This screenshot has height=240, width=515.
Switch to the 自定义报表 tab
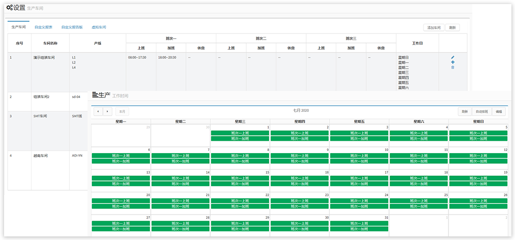[43, 27]
